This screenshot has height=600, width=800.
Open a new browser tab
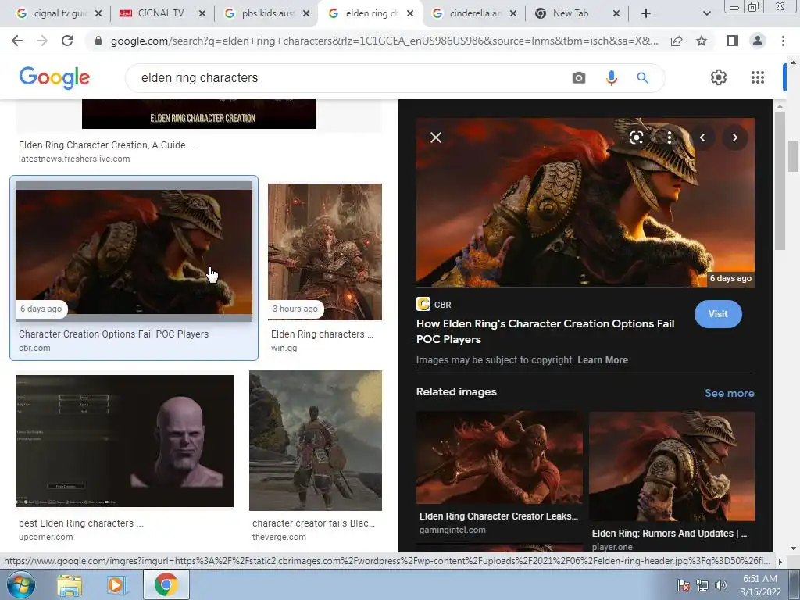click(646, 13)
